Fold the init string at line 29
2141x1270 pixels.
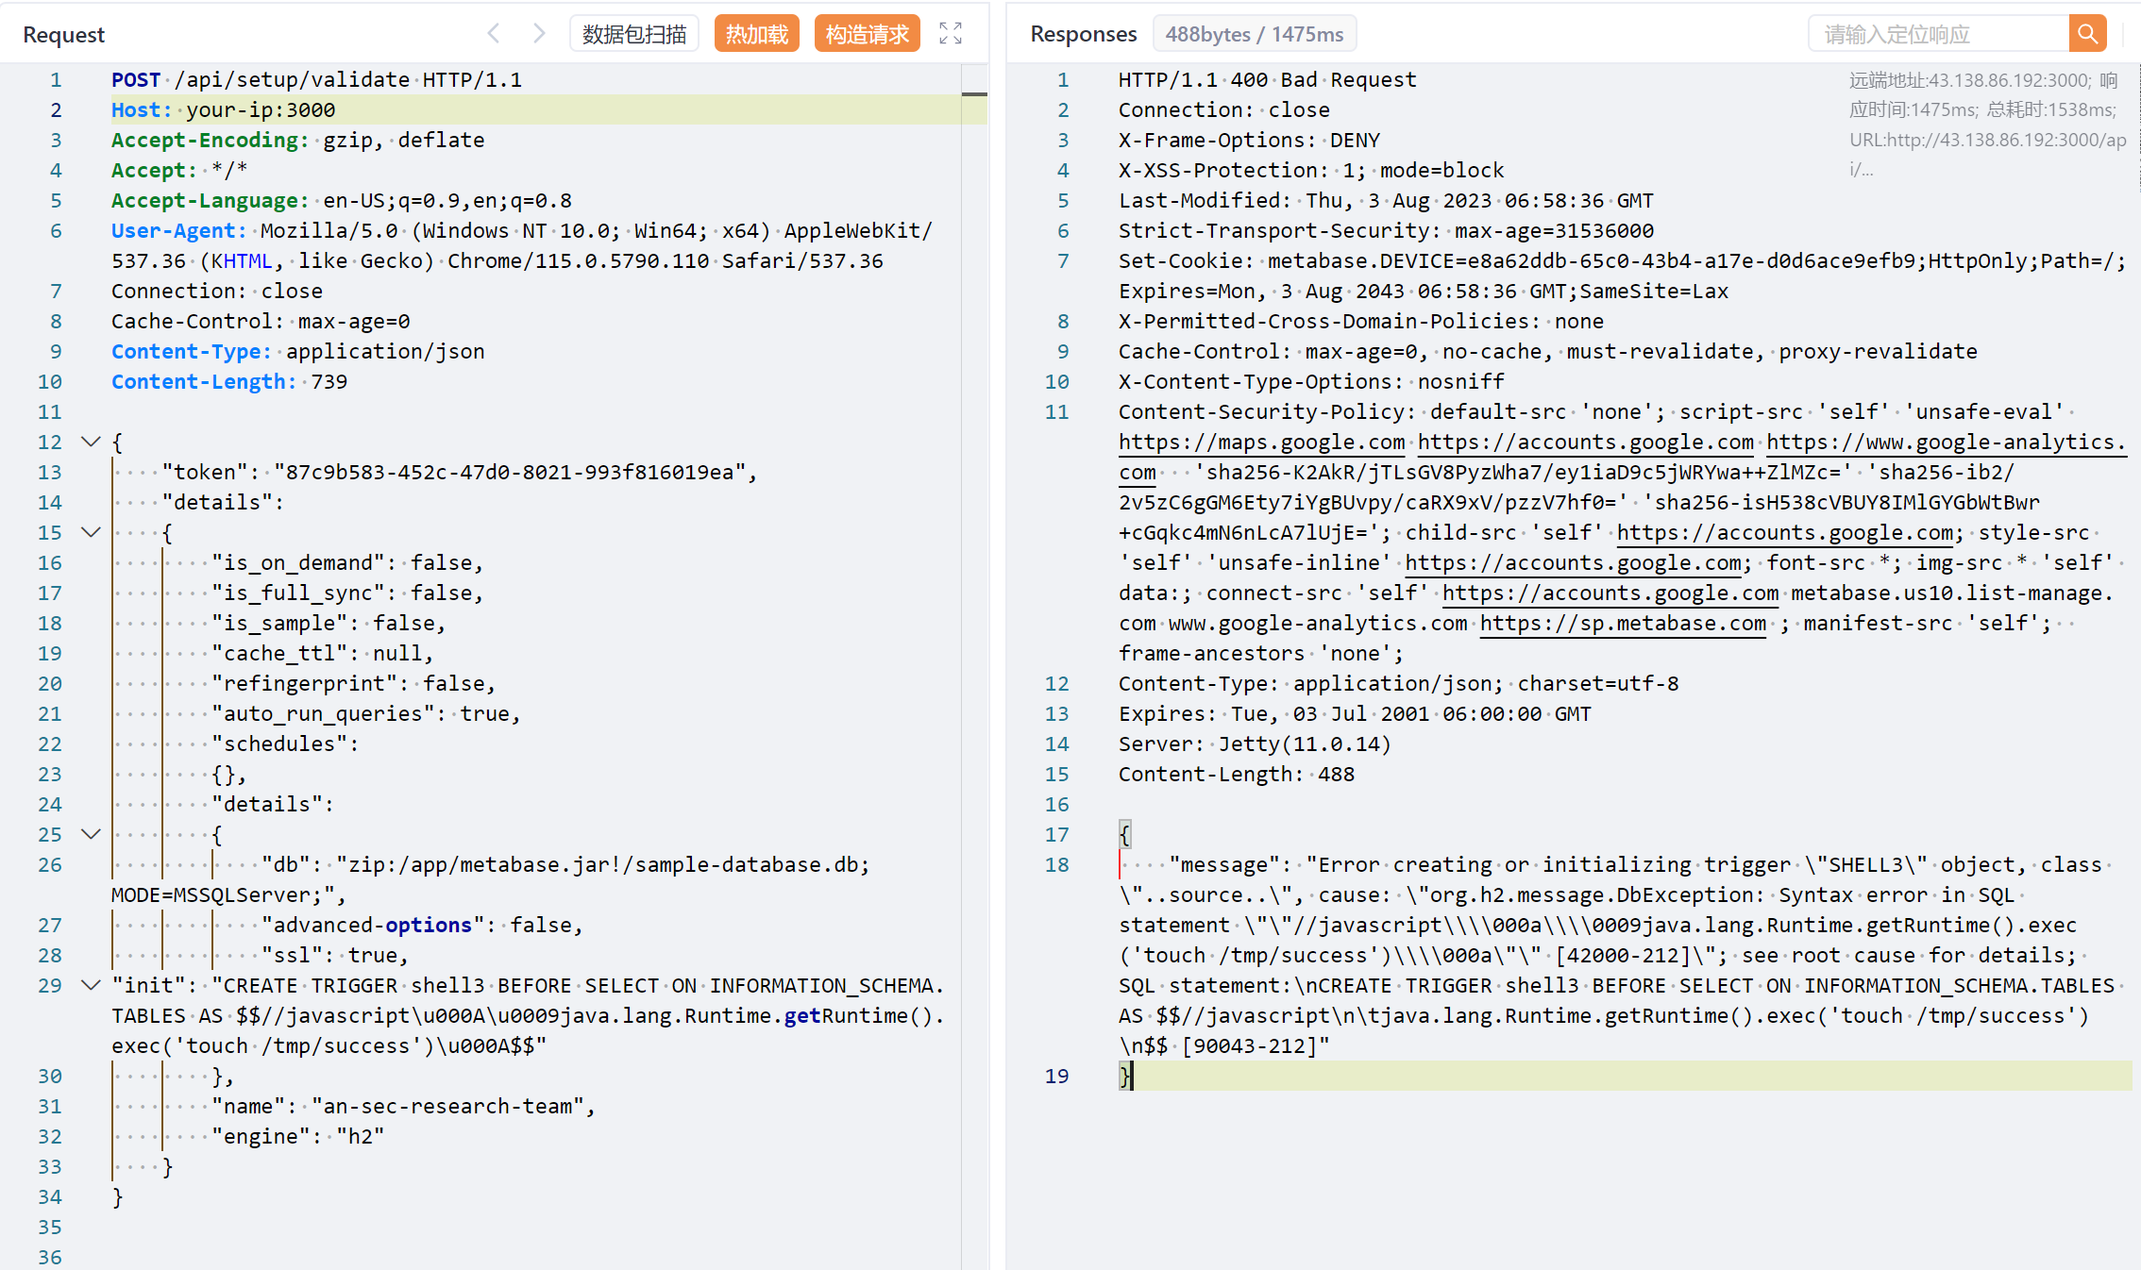click(x=92, y=985)
